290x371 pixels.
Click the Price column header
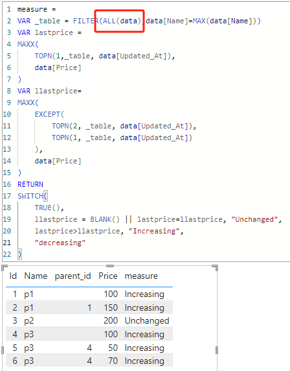[108, 276]
